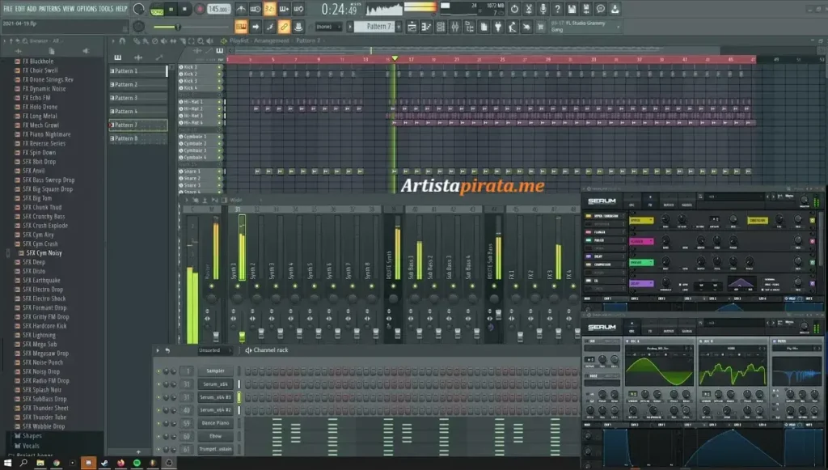828x470 pixels.
Task: Open the speech bubble project info icon
Action: 601,9
